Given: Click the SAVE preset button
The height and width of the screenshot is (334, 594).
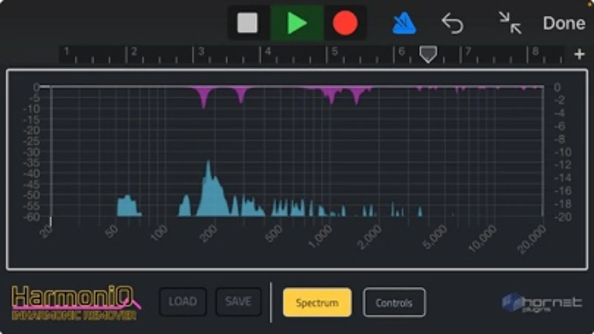Looking at the screenshot, I should coord(238,302).
